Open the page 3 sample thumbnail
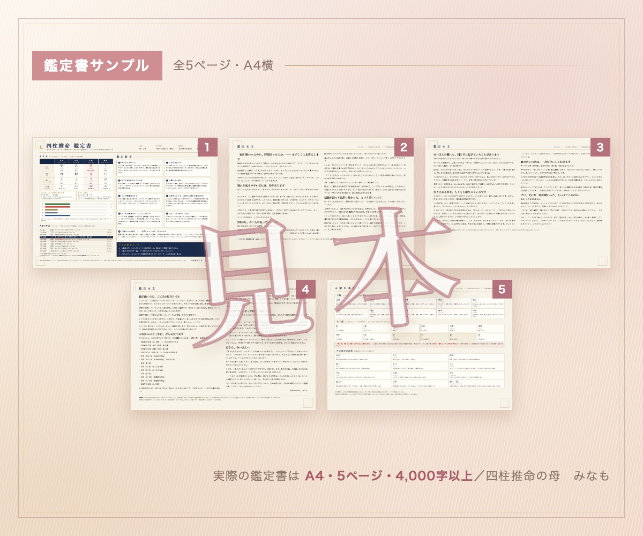 [518, 203]
